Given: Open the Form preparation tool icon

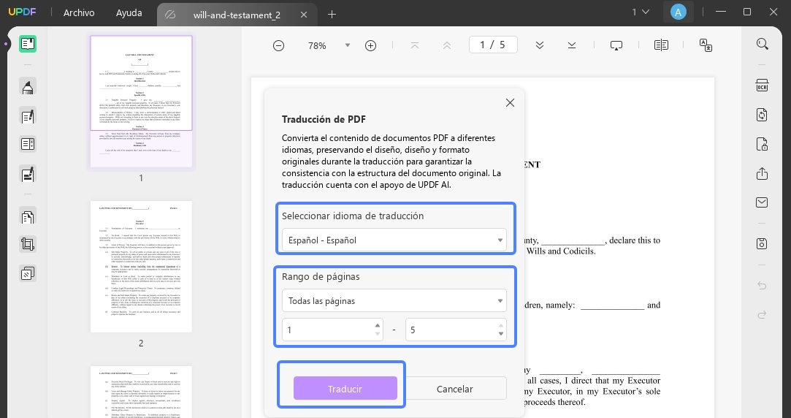Looking at the screenshot, I should point(28,144).
